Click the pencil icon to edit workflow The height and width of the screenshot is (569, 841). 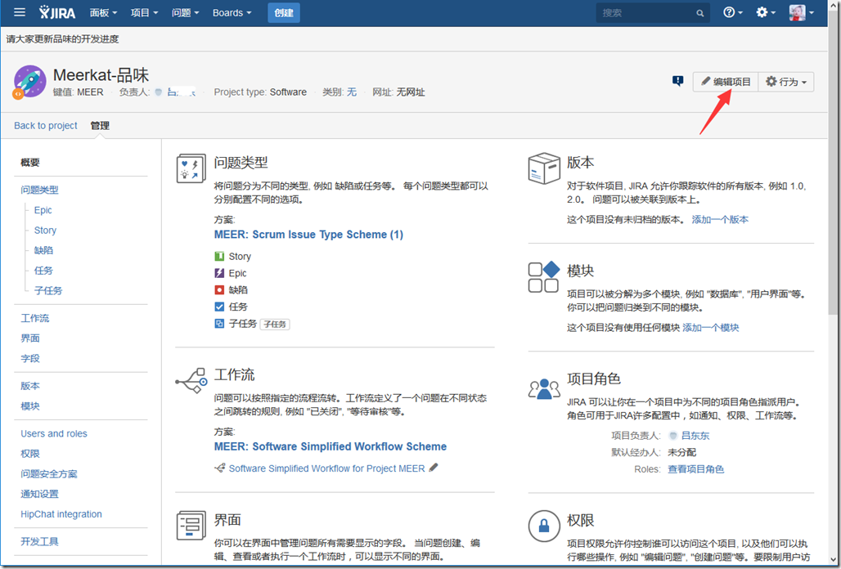point(434,468)
